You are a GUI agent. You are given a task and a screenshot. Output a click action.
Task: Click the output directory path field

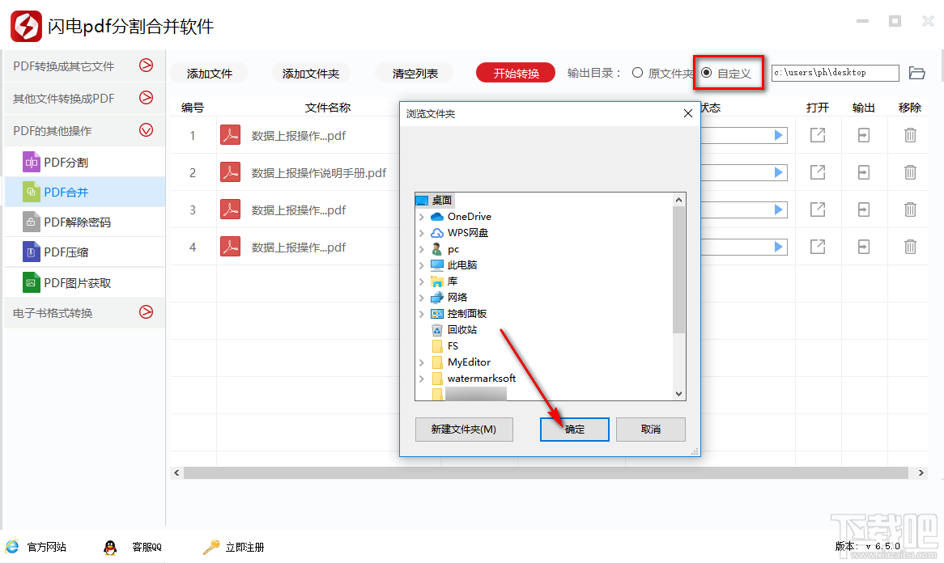[x=835, y=72]
